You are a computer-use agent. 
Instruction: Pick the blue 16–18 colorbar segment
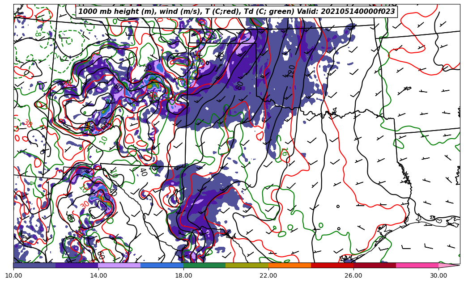pos(162,265)
